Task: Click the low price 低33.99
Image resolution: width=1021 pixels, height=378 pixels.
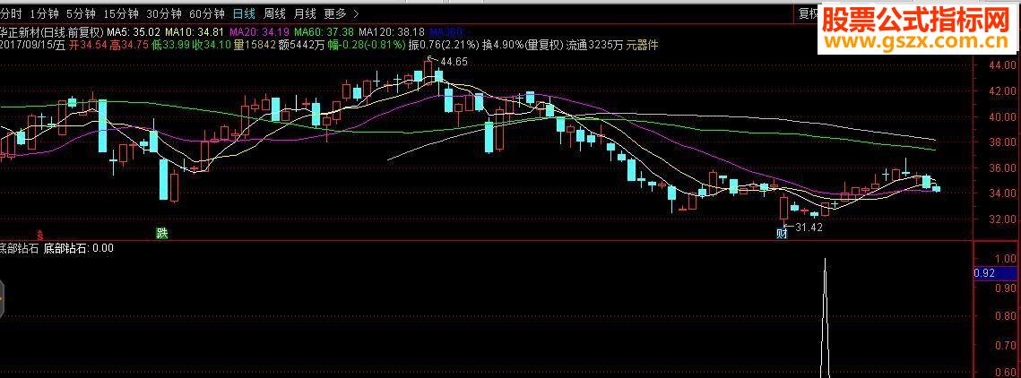Action: [169, 46]
